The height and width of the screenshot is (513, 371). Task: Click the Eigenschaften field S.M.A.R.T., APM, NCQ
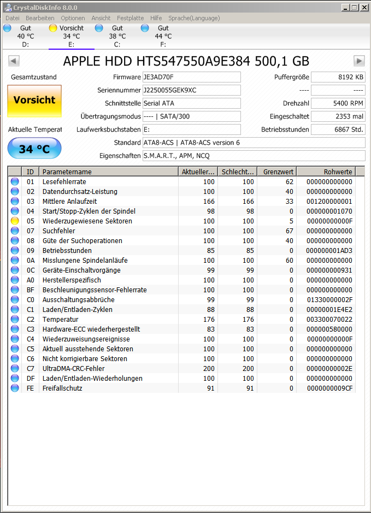coord(254,155)
